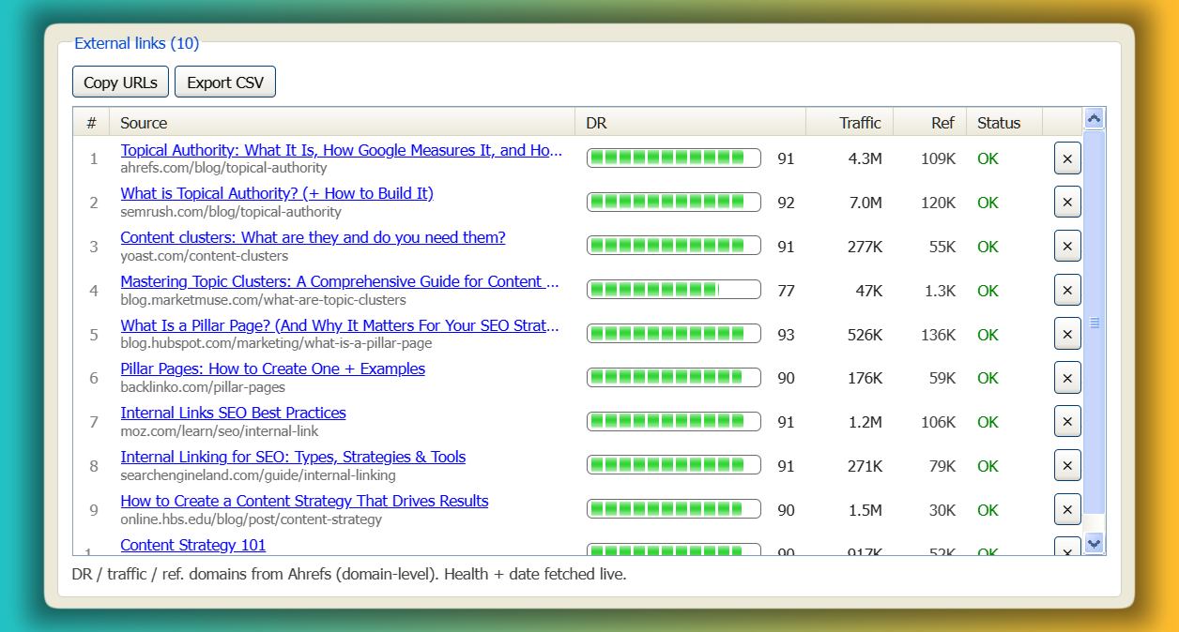
Task: Open 'Content Strategy 101' link
Action: [x=192, y=545]
